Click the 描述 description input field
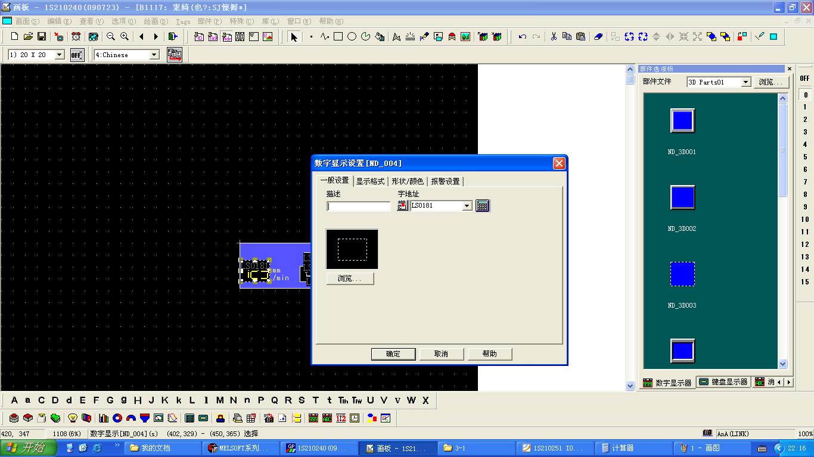This screenshot has height=457, width=814. [x=359, y=206]
